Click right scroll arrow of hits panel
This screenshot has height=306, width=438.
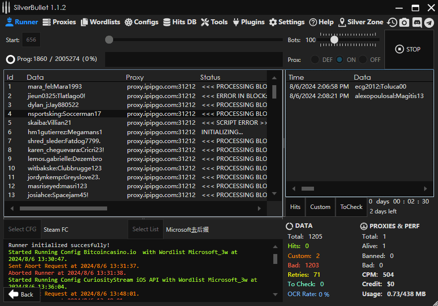coord(425,189)
